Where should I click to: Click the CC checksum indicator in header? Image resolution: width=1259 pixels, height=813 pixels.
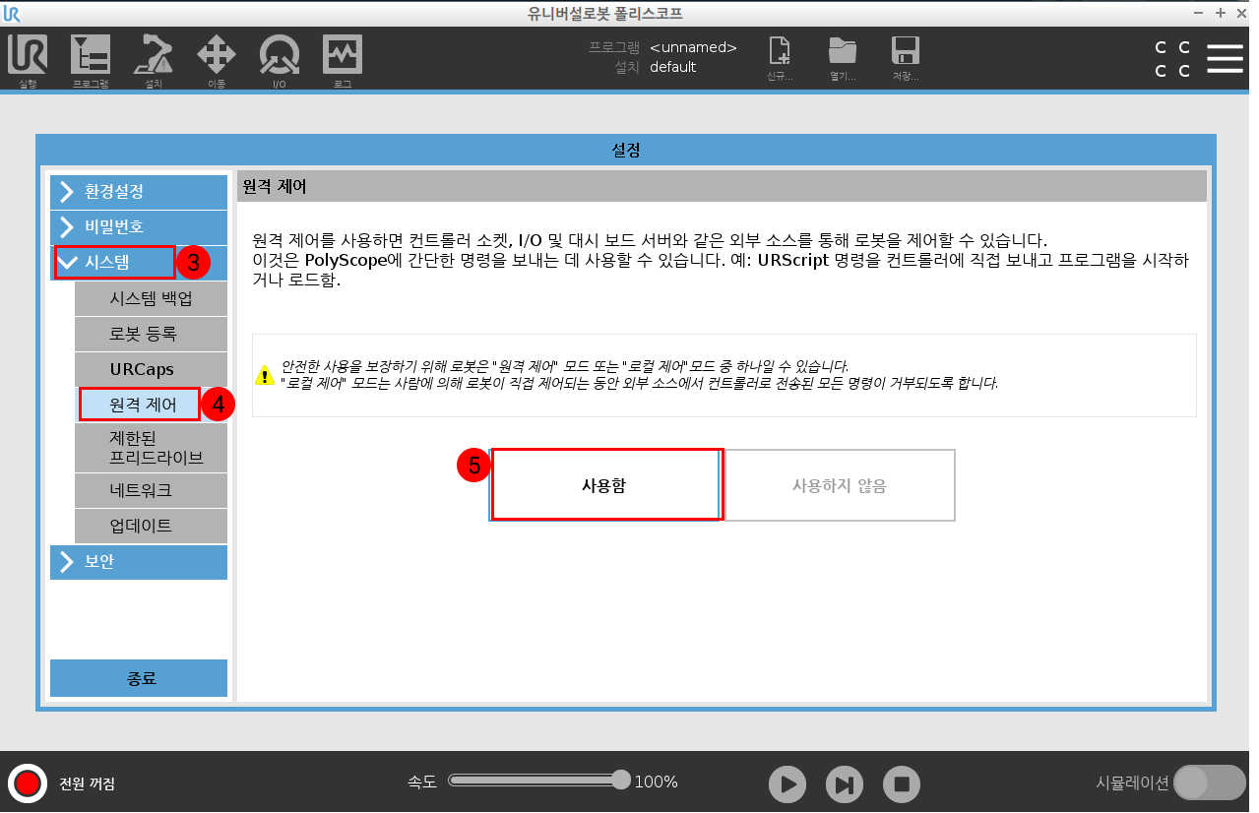click(1172, 59)
